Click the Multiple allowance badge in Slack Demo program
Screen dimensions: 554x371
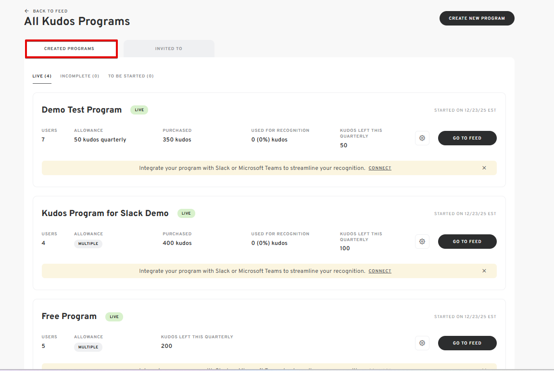tap(88, 244)
